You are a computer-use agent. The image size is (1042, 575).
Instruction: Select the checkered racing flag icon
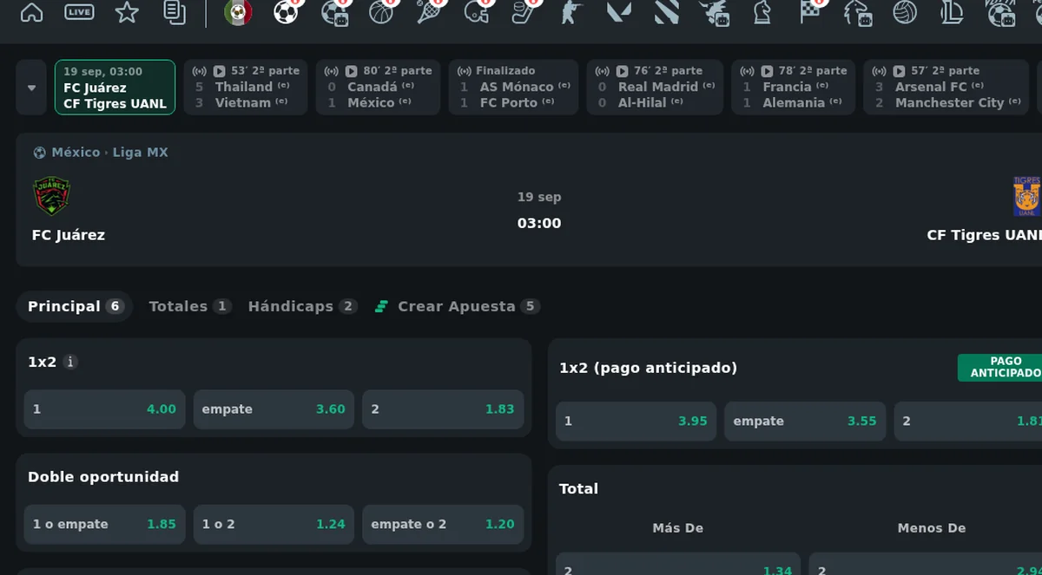point(810,12)
